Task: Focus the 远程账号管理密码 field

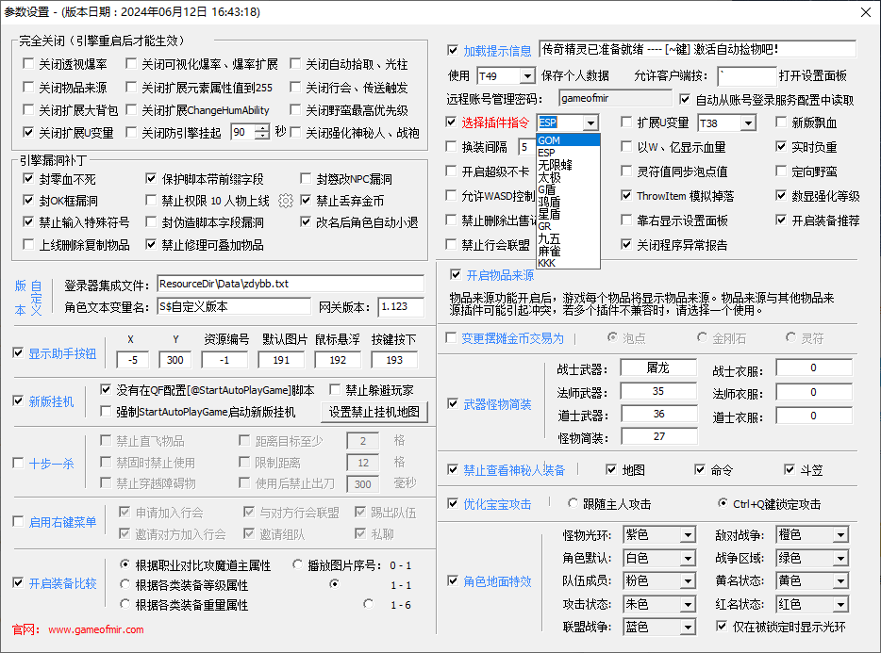Action: coord(615,98)
